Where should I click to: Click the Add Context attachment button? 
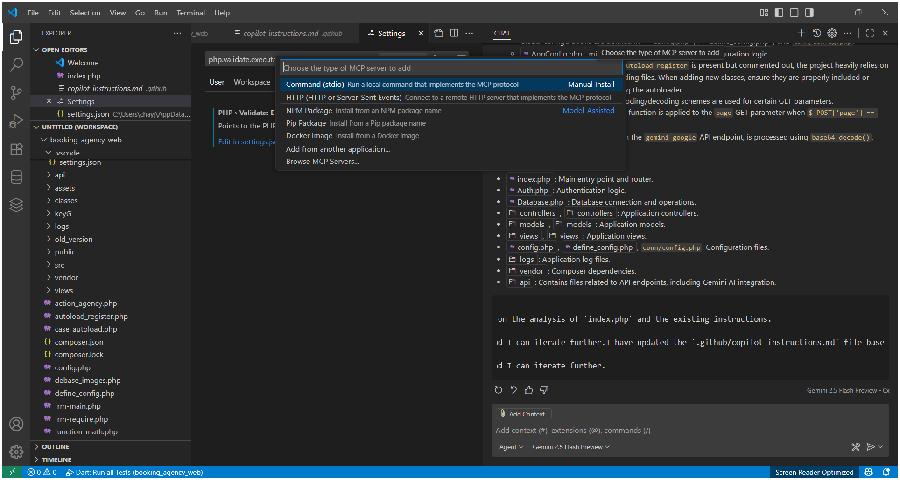coord(523,414)
